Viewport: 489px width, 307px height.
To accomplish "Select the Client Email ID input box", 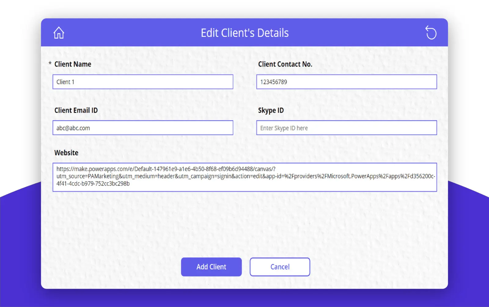I will 143,128.
